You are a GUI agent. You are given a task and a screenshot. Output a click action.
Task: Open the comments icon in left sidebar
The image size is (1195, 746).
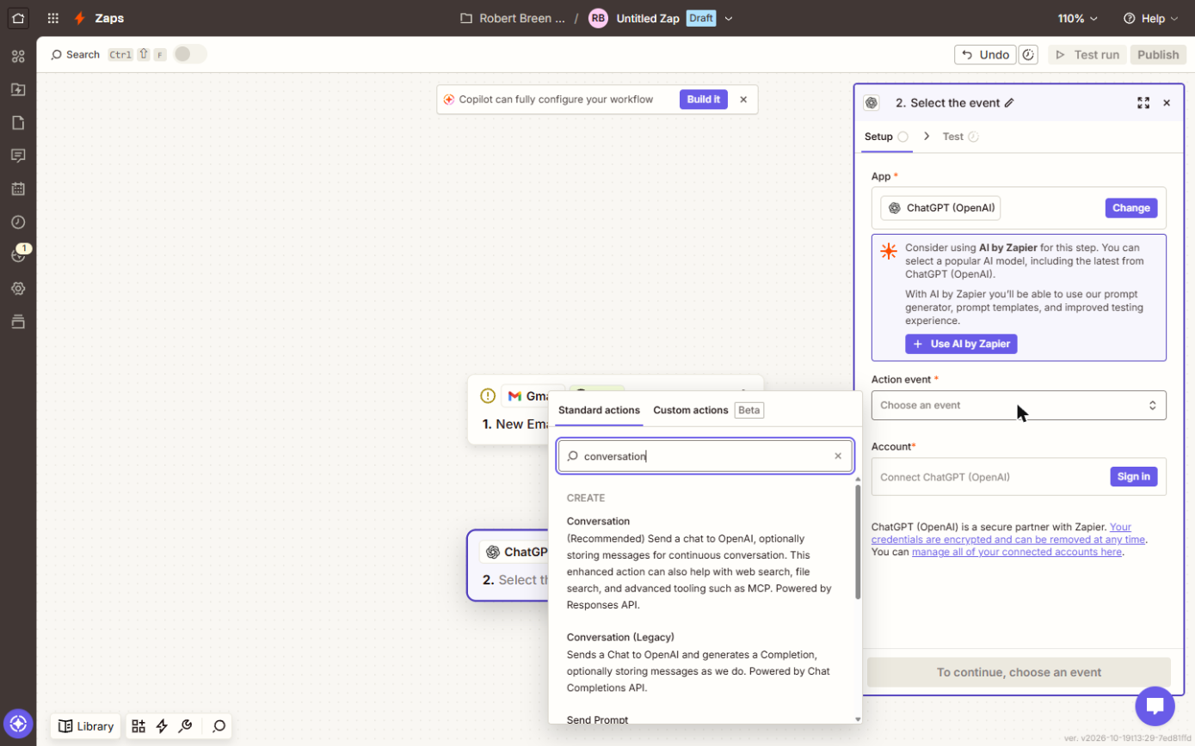18,156
